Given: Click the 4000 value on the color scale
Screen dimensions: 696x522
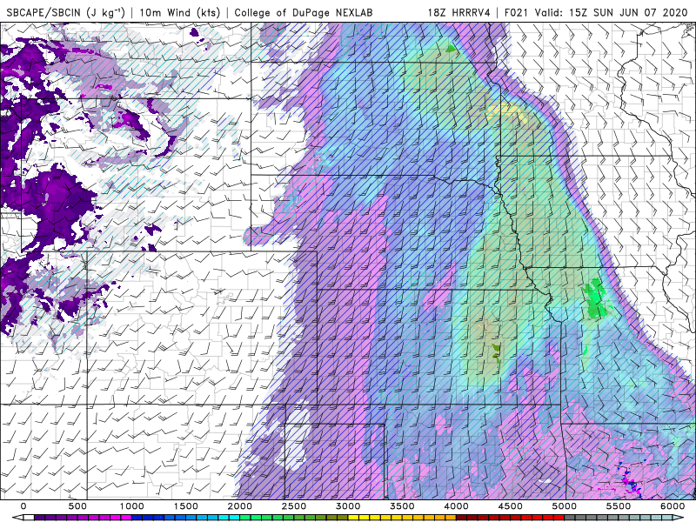Looking at the screenshot, I should click(457, 506).
